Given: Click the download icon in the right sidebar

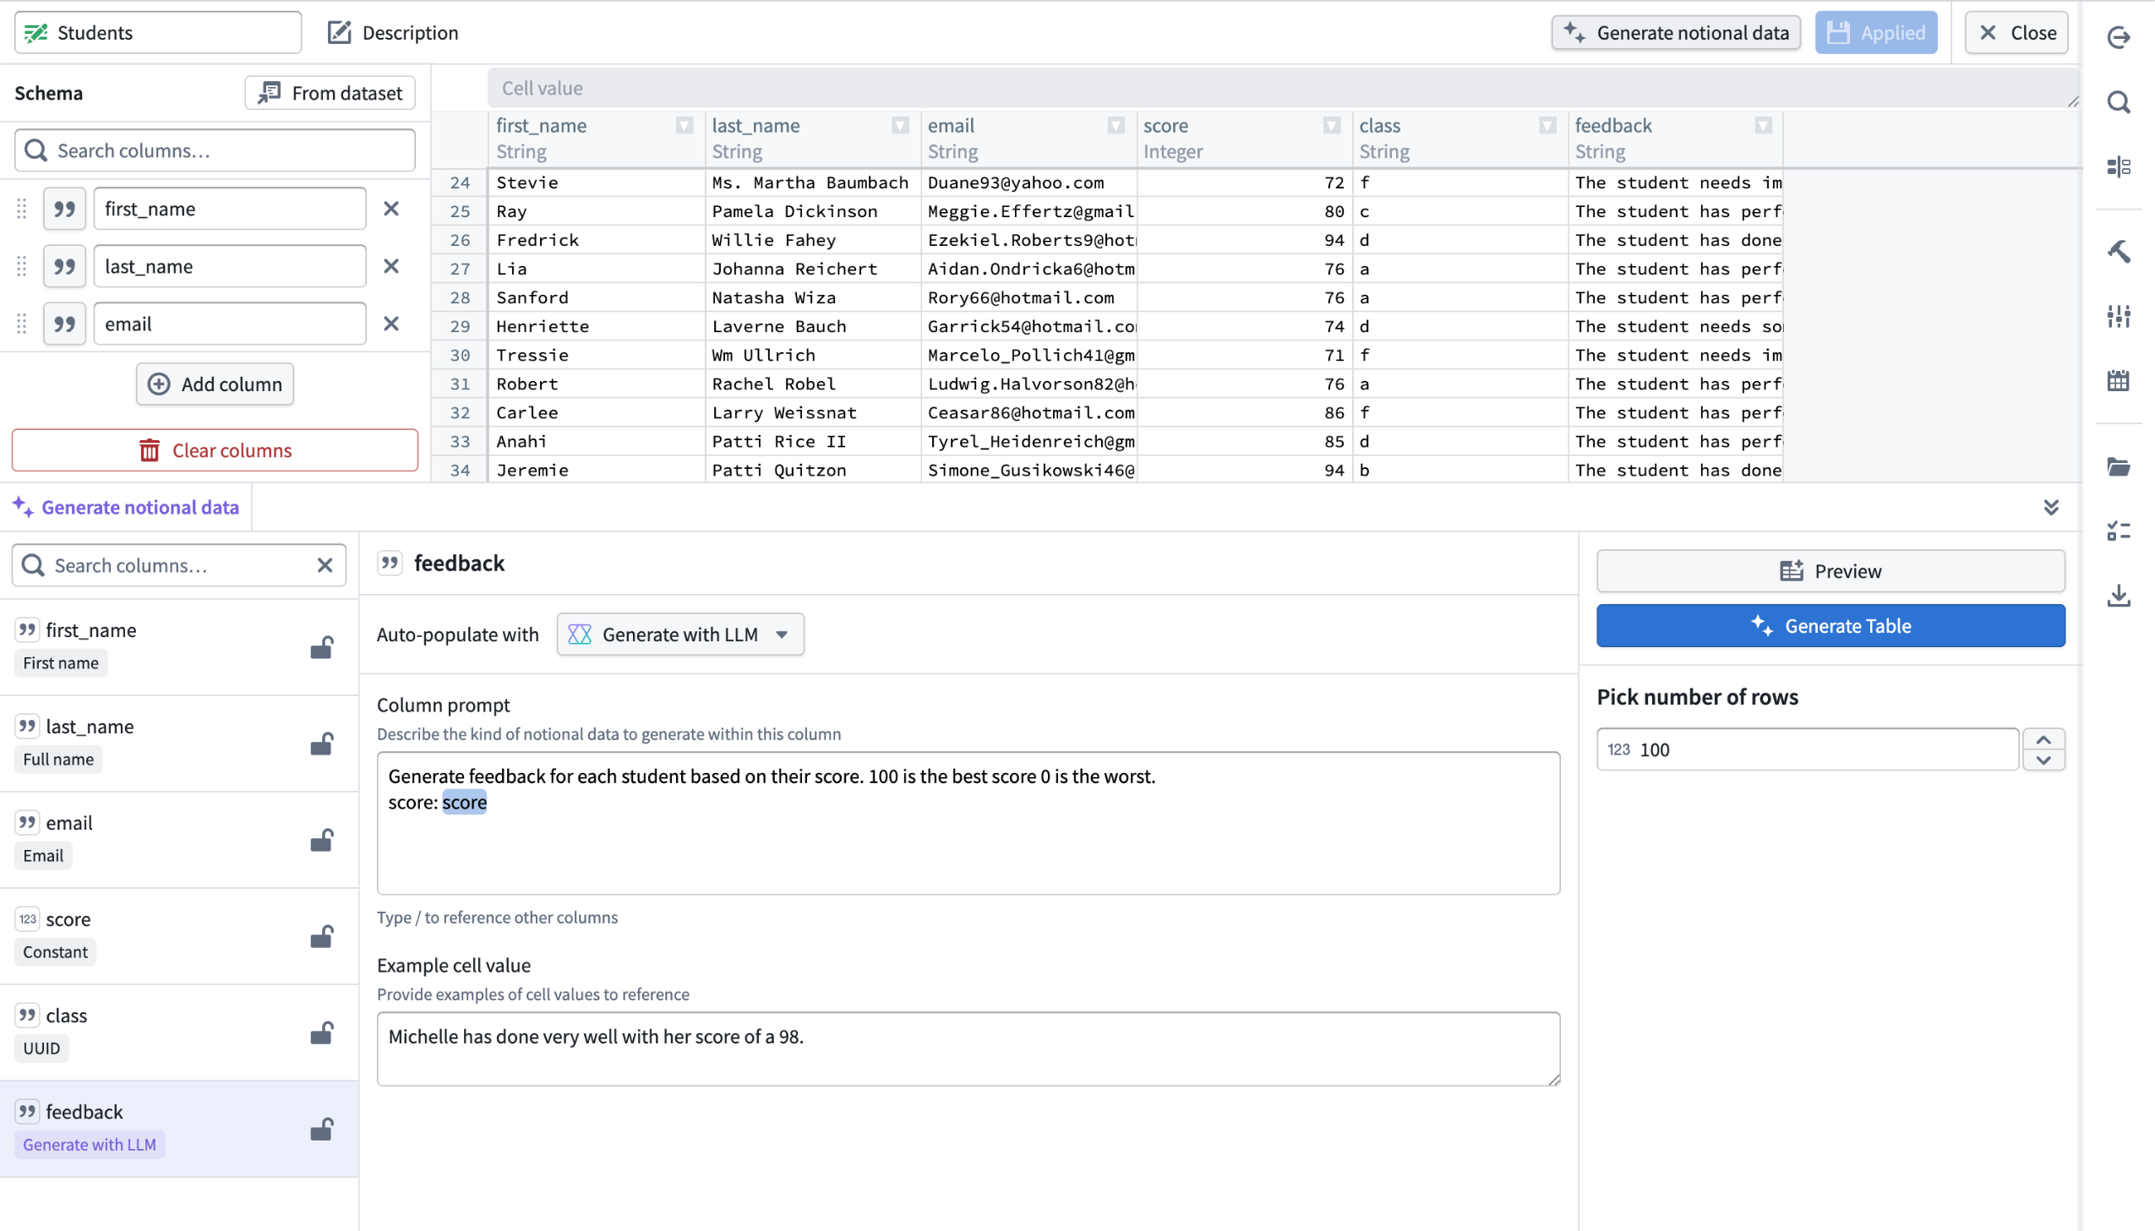Looking at the screenshot, I should pyautogui.click(x=2120, y=595).
